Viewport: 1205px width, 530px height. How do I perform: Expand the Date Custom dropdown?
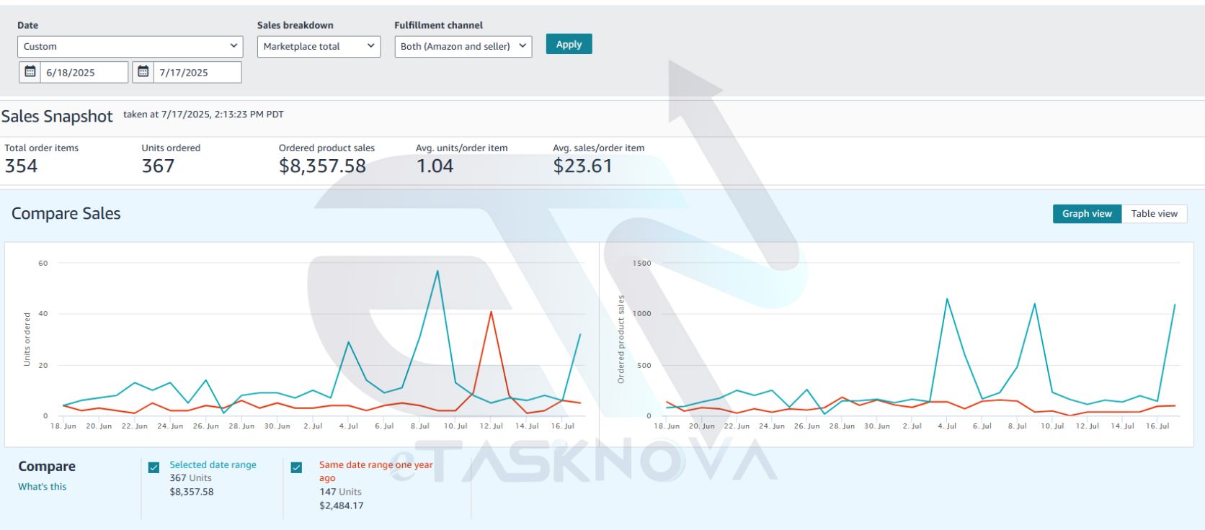point(130,46)
